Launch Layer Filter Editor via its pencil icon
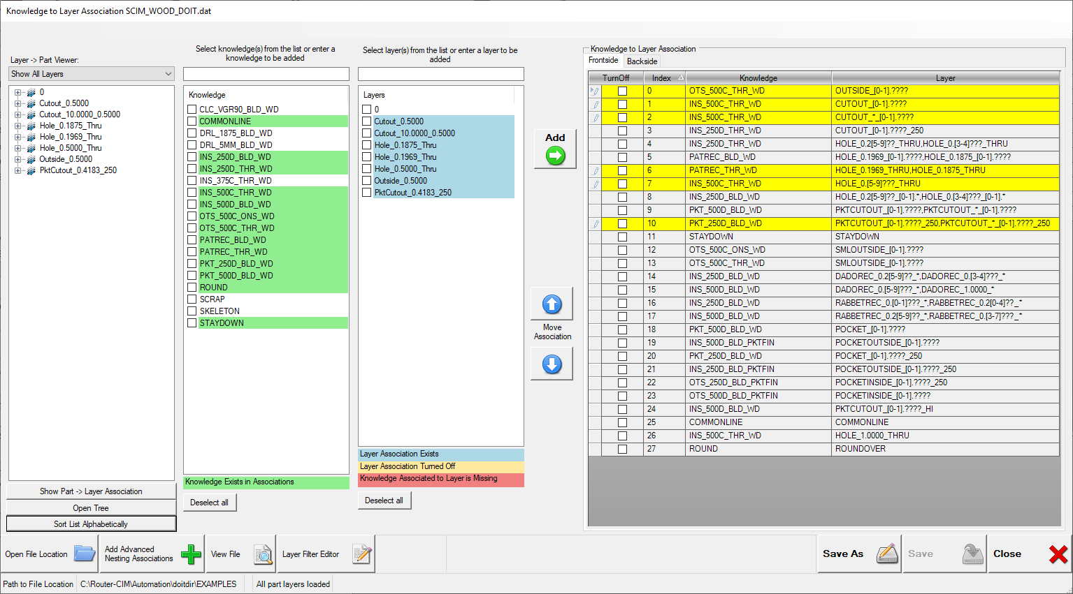 click(361, 554)
